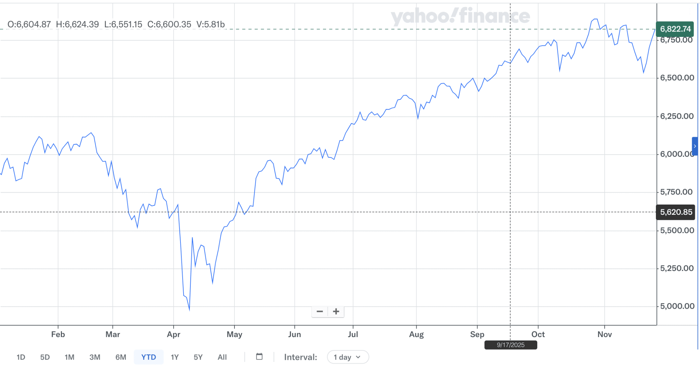Click the Sep label on time axis

(477, 334)
